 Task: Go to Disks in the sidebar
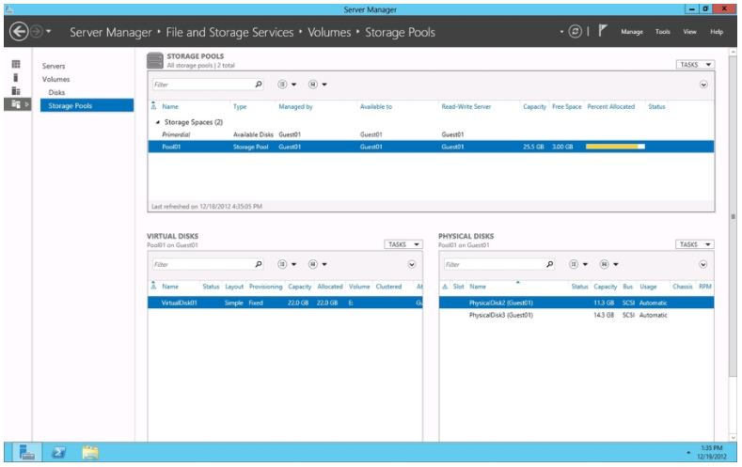tap(56, 92)
